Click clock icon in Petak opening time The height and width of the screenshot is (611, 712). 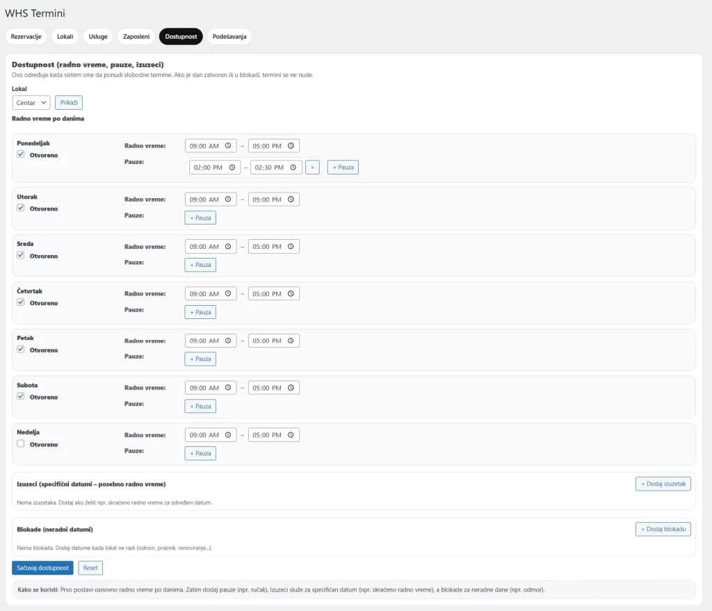pyautogui.click(x=227, y=341)
